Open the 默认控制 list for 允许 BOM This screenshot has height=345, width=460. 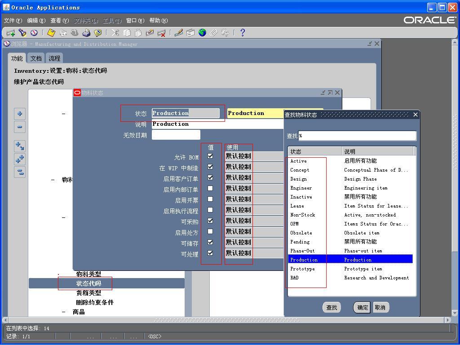point(254,156)
